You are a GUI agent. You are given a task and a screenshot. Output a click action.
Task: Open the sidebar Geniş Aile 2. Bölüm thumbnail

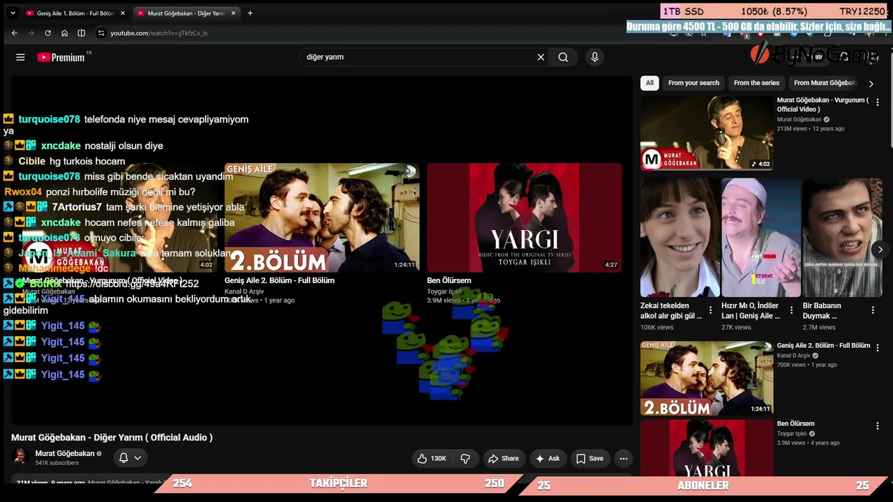[x=706, y=378]
